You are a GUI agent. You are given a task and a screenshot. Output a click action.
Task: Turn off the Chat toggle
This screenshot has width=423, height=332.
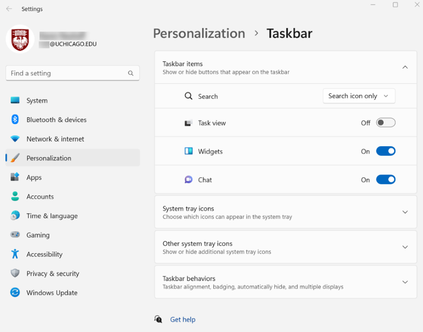[386, 179]
